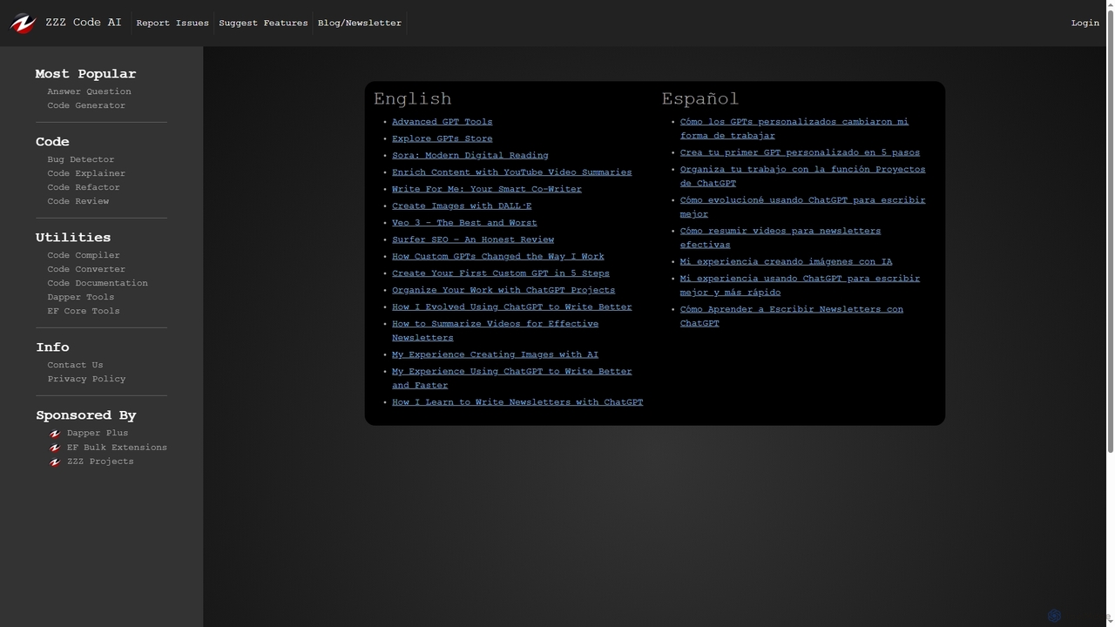Open EF Core Tools in the sidebar
The image size is (1115, 627).
(x=84, y=311)
